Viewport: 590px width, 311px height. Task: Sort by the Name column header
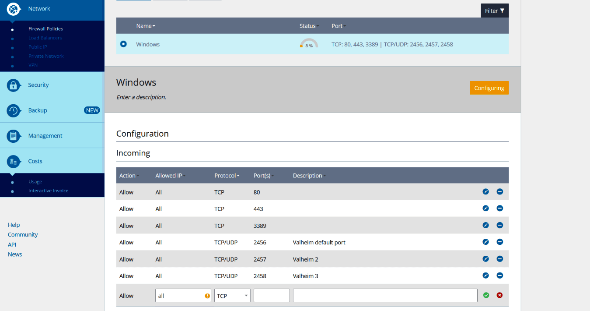(145, 26)
